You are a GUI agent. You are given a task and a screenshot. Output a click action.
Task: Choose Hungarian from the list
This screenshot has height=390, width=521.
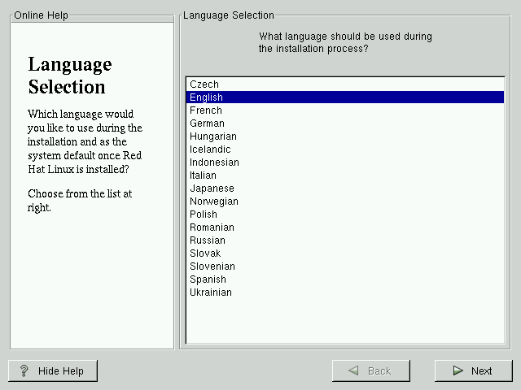213,136
